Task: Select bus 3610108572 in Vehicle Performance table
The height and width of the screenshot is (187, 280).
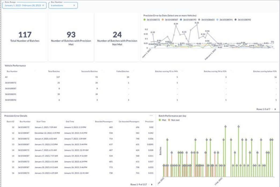Action: pos(10,83)
